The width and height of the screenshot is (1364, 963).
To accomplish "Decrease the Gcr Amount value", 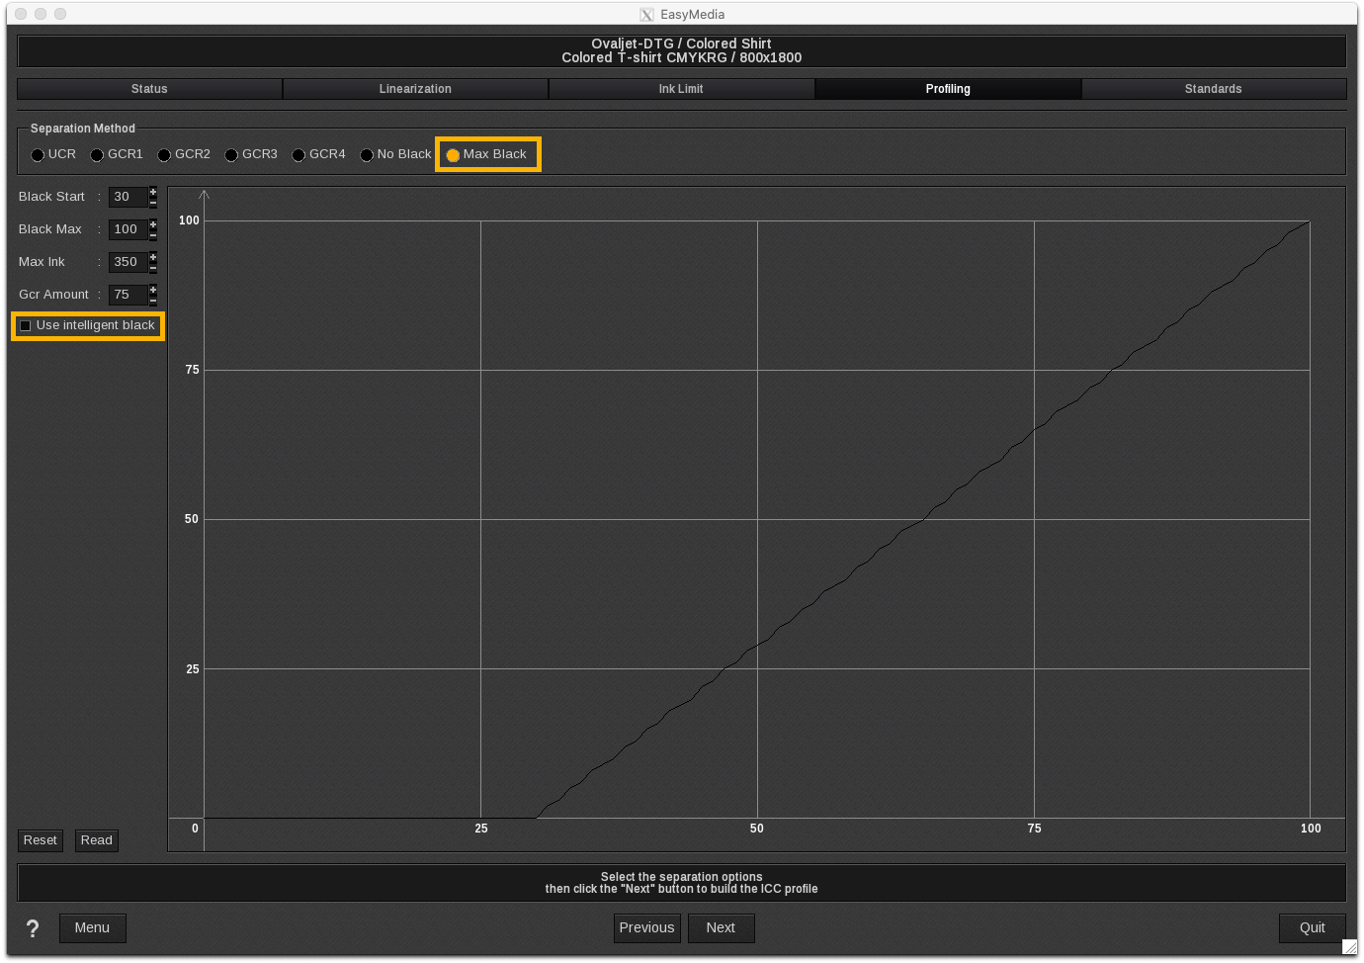I will click(x=153, y=301).
